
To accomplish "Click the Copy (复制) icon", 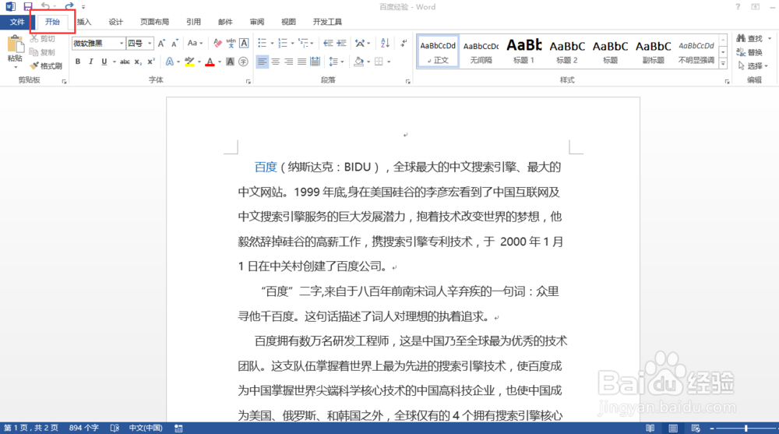I will (x=33, y=51).
